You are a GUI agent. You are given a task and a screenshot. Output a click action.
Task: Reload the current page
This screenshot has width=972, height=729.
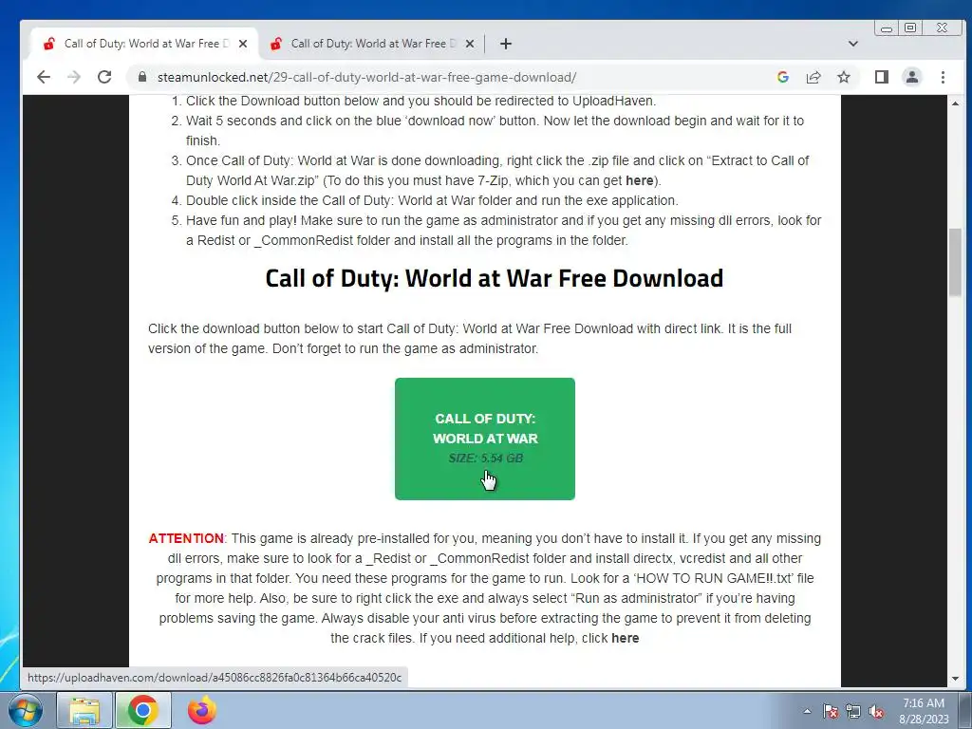[x=104, y=77]
